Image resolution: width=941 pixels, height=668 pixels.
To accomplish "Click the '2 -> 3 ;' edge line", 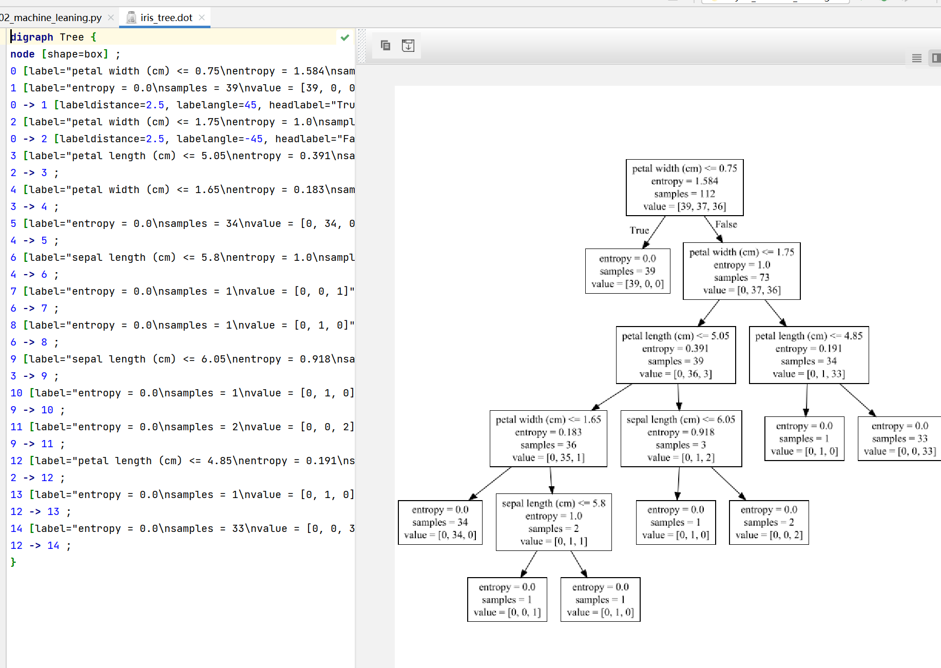I will 34,173.
